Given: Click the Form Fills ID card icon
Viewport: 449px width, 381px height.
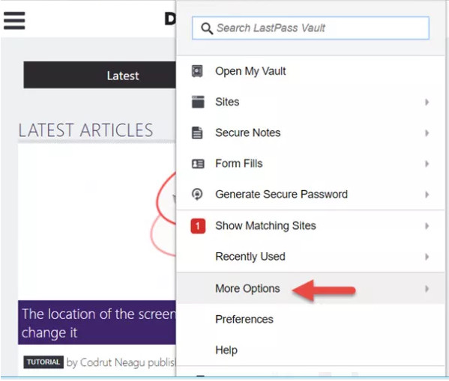Looking at the screenshot, I should 198,164.
